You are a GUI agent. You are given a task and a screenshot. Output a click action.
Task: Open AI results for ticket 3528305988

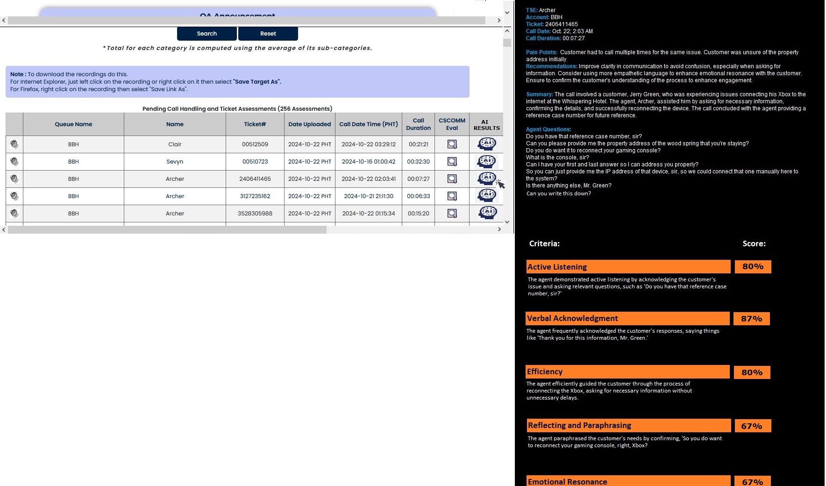pos(486,213)
